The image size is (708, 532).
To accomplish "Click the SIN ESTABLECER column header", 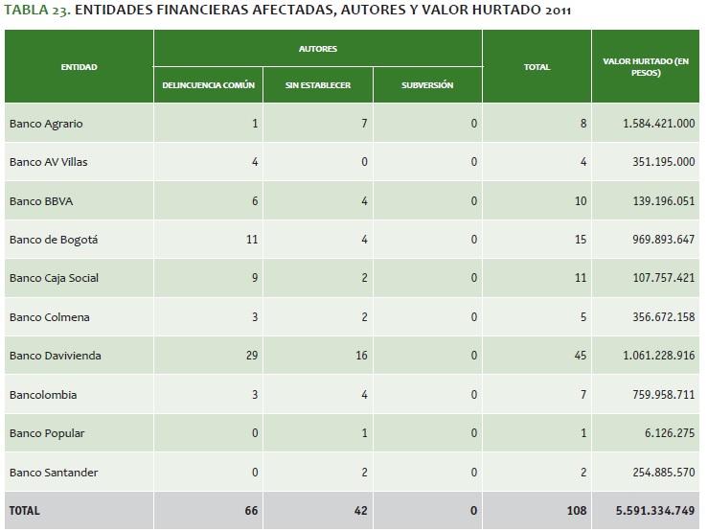I will pyautogui.click(x=317, y=85).
